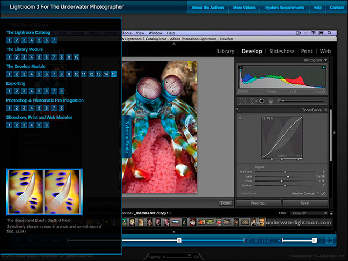The image size is (348, 261).
Task: Open the View menu in Lightroom
Action: coord(140,33)
